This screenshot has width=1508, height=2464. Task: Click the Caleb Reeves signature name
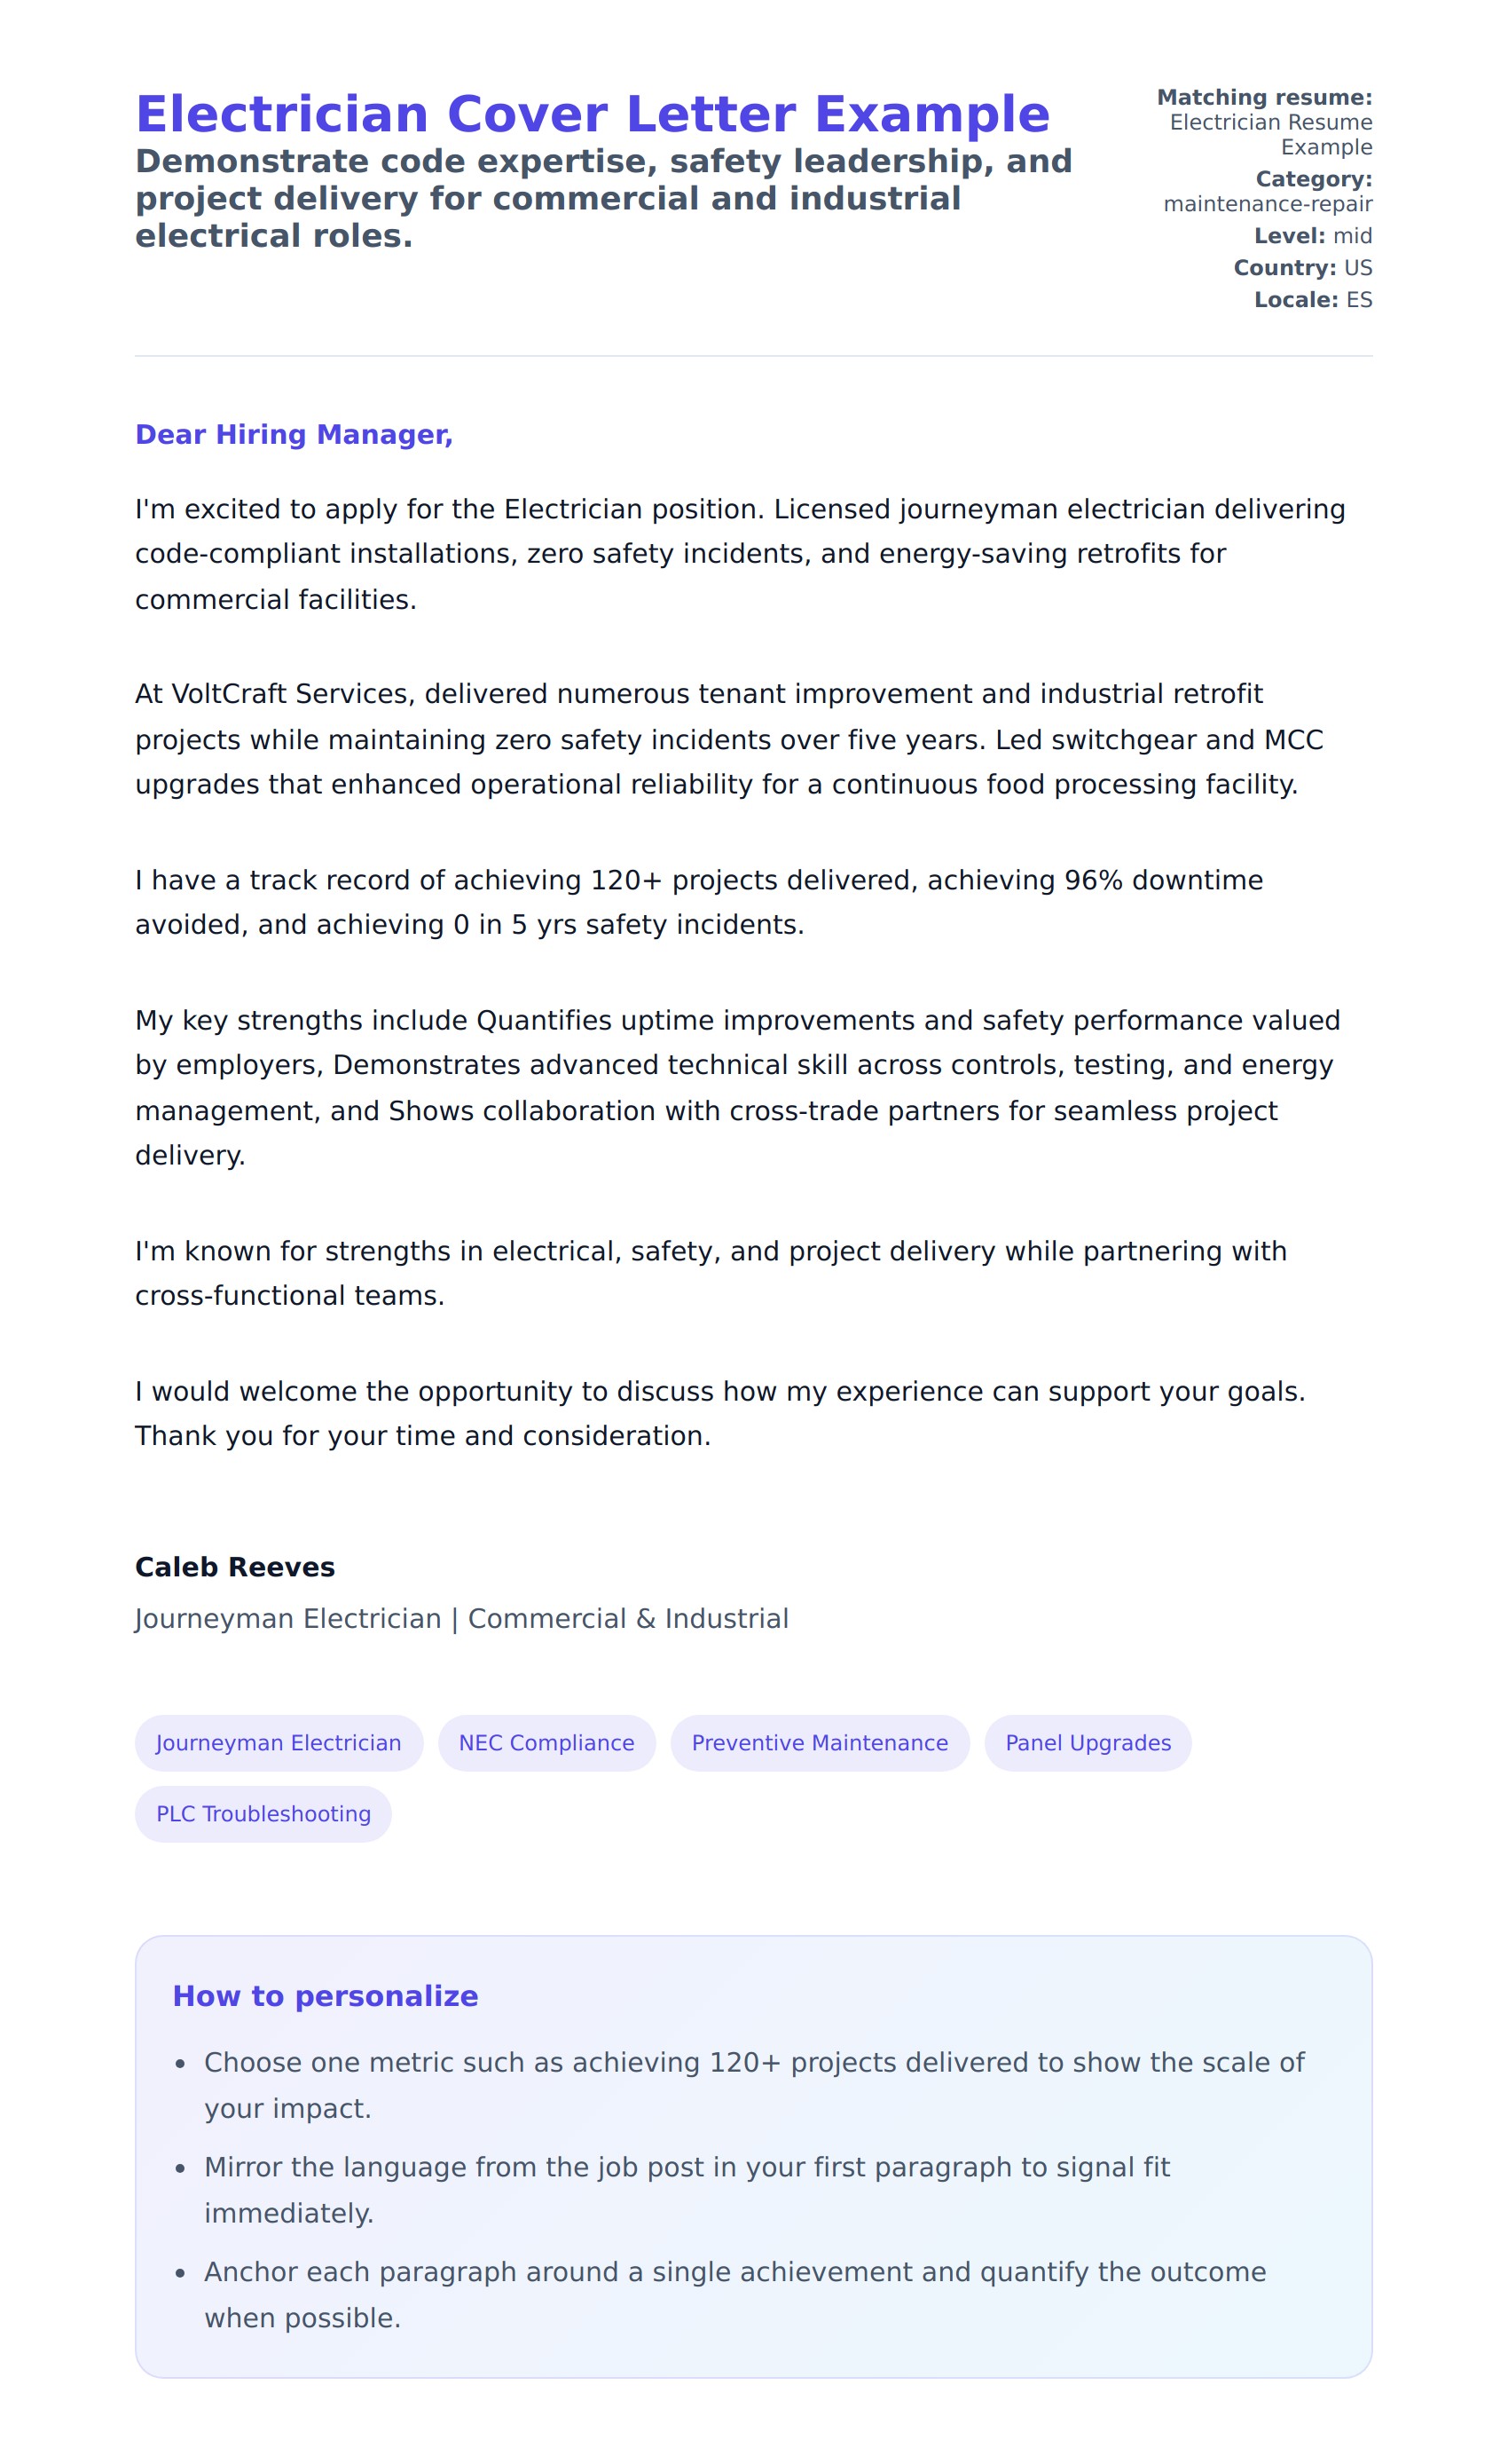(x=235, y=1567)
